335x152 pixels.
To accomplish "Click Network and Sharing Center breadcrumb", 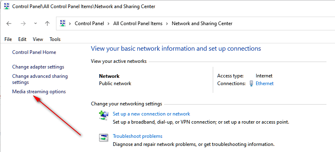I will click(202, 24).
